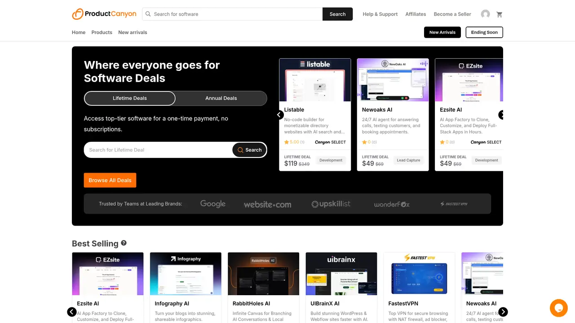Open the shopping cart icon
575x323 pixels.
pyautogui.click(x=499, y=14)
